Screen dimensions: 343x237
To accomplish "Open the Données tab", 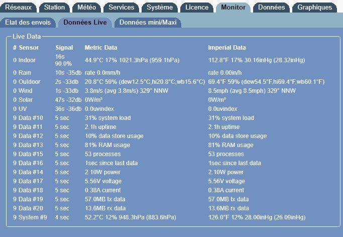I will pyautogui.click(x=272, y=7).
